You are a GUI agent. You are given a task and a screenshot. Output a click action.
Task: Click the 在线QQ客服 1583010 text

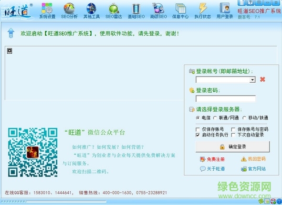tap(28, 193)
